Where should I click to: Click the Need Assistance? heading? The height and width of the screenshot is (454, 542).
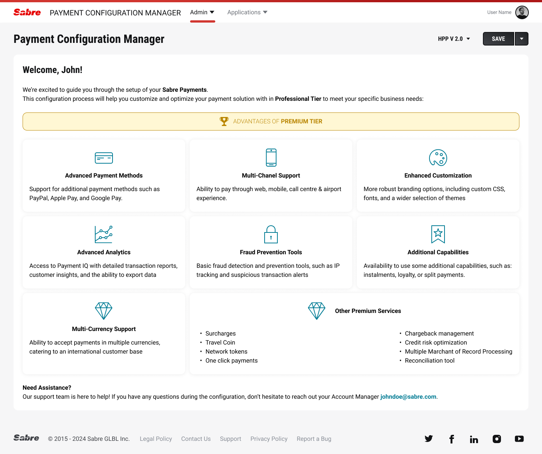(47, 388)
